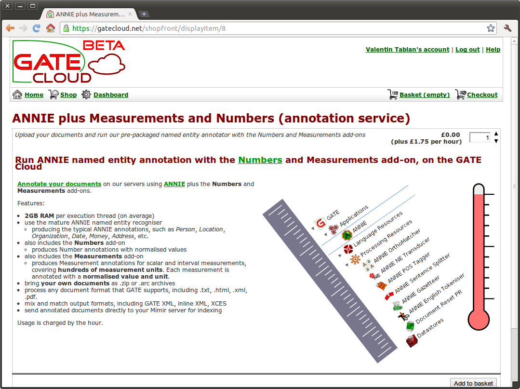Click the ANNIE Sentence Splitter icon

coord(389,295)
